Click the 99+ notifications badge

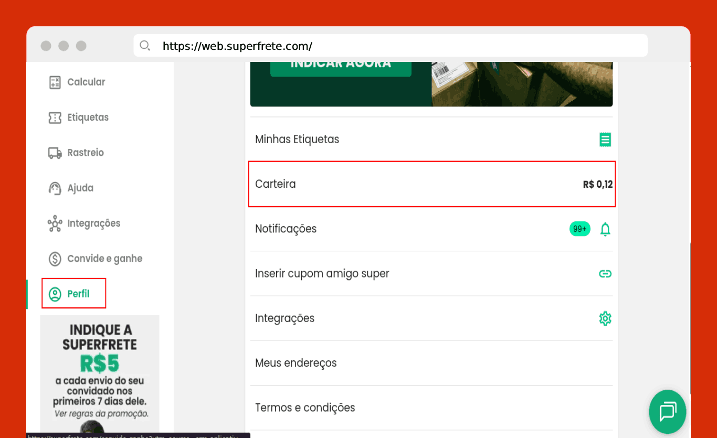point(580,229)
